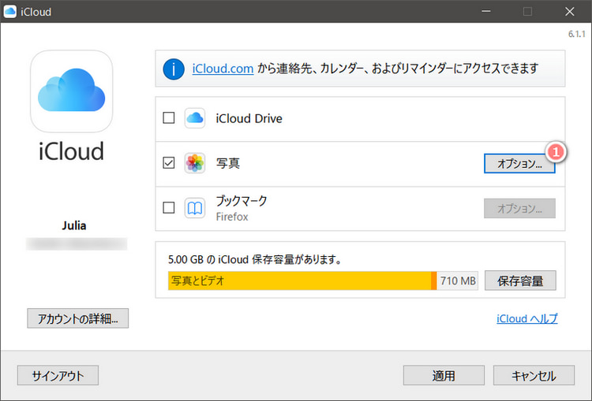This screenshot has width=592, height=401.
Task: Click the 5.00 GB storage text
Action: click(x=255, y=259)
